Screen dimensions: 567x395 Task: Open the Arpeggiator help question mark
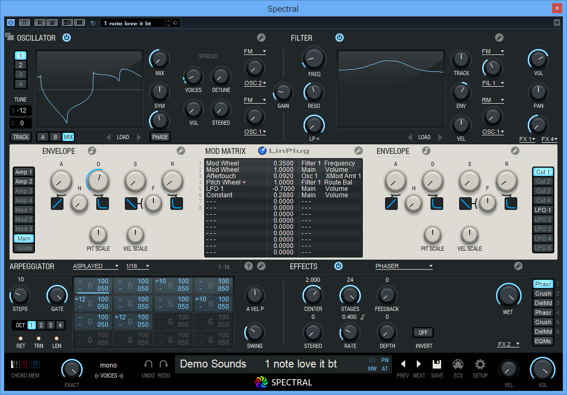249,267
